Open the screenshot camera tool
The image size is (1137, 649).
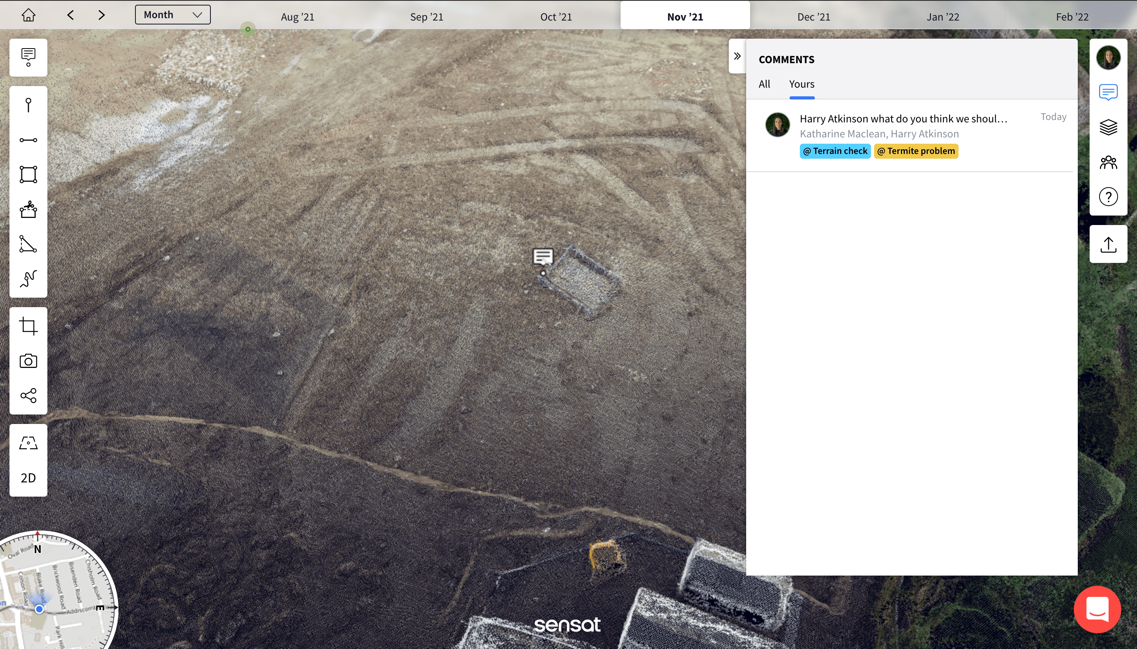click(x=28, y=360)
